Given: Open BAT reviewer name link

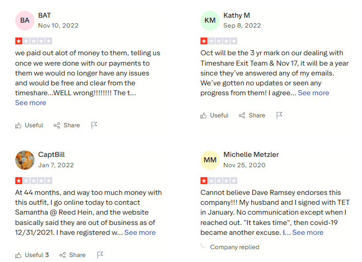Looking at the screenshot, I should (x=44, y=15).
